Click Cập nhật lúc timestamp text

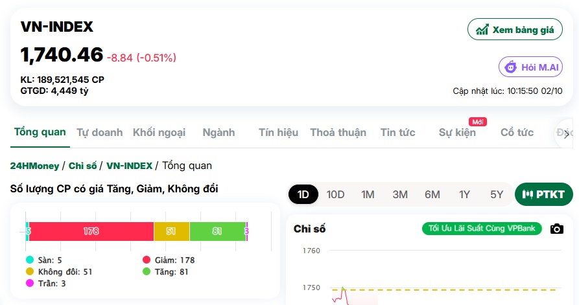508,91
